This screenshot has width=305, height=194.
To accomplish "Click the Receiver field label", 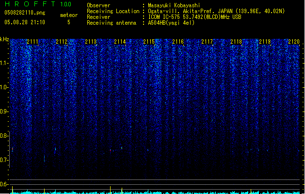I will pos(98,17).
